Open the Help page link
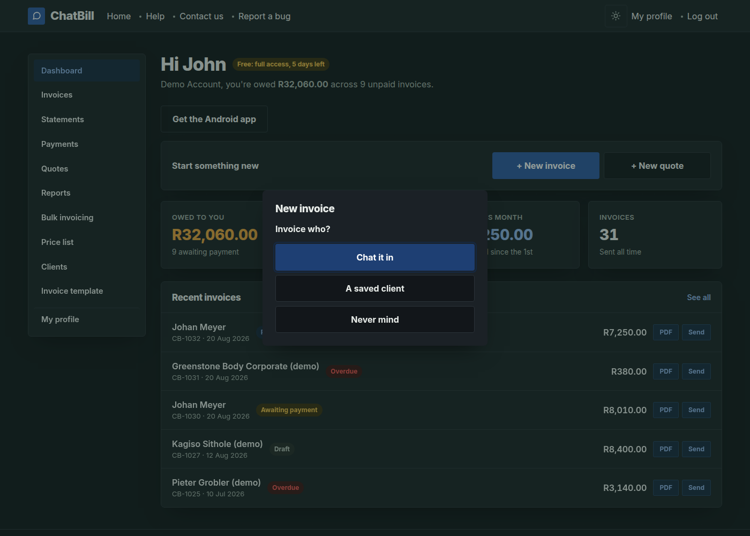 pyautogui.click(x=155, y=16)
